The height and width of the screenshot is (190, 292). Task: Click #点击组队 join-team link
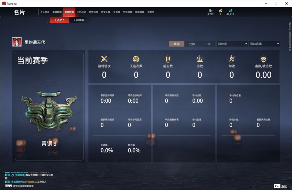tap(31, 182)
